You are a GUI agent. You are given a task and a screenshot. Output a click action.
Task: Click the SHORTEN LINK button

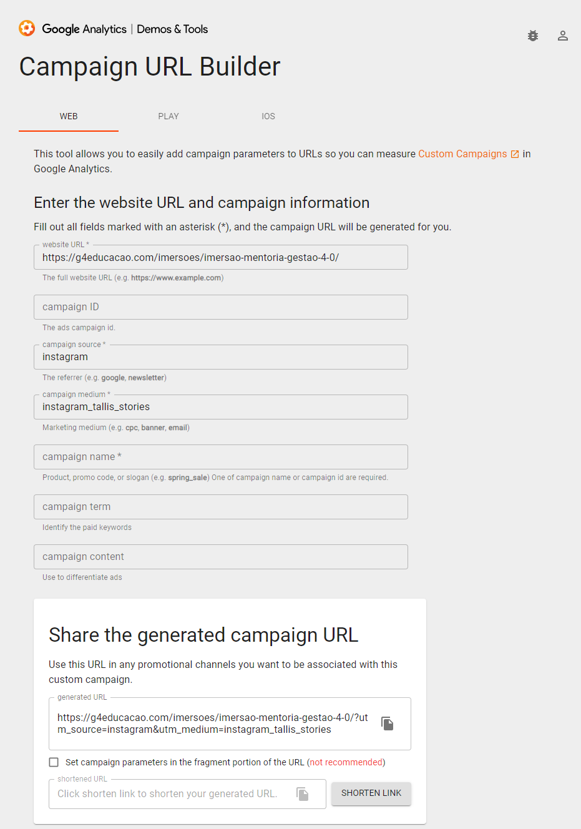point(371,793)
